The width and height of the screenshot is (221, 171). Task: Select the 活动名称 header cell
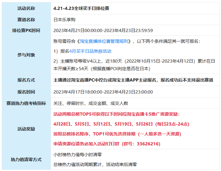pos(26,8)
